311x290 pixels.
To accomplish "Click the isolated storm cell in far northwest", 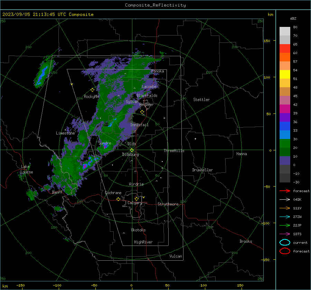I will (x=43, y=74).
